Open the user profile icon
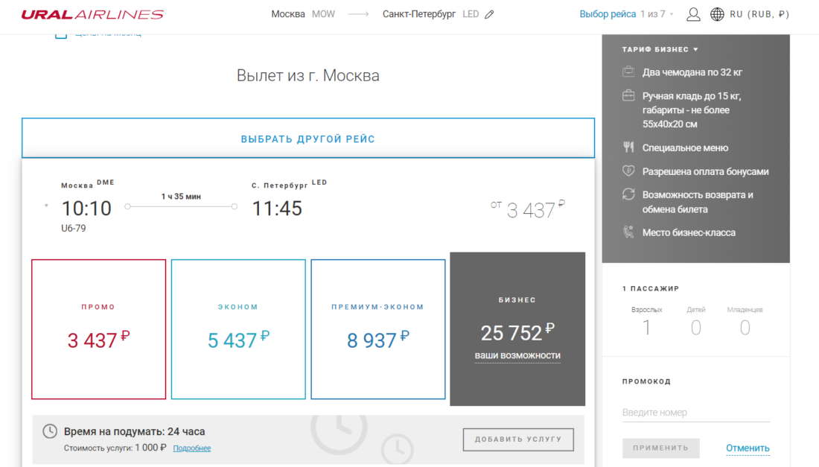 tap(693, 14)
